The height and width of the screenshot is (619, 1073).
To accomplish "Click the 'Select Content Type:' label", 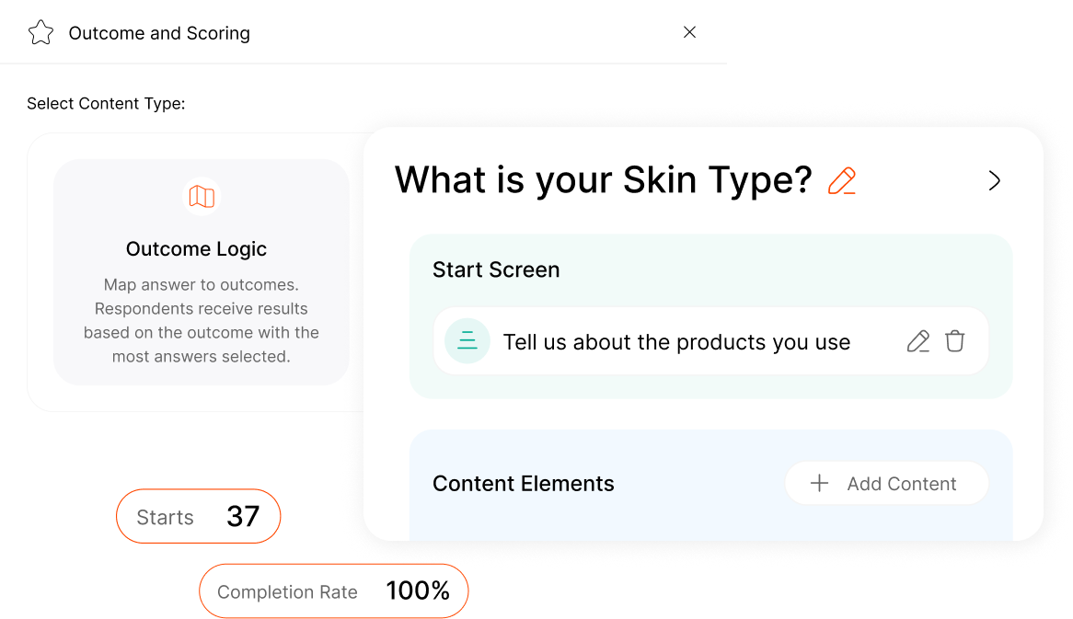I will 106,104.
